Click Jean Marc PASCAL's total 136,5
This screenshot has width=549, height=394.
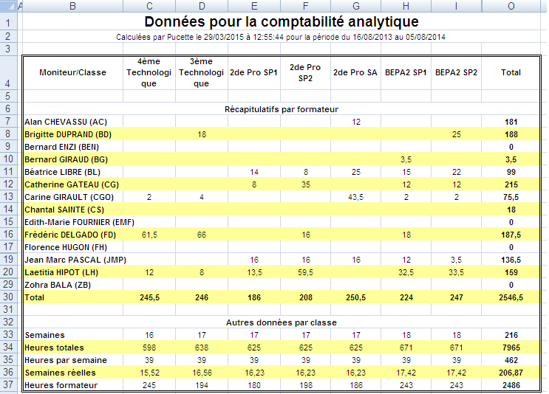point(511,260)
